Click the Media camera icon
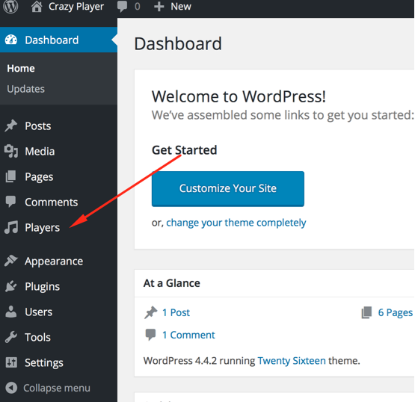 click(x=11, y=151)
